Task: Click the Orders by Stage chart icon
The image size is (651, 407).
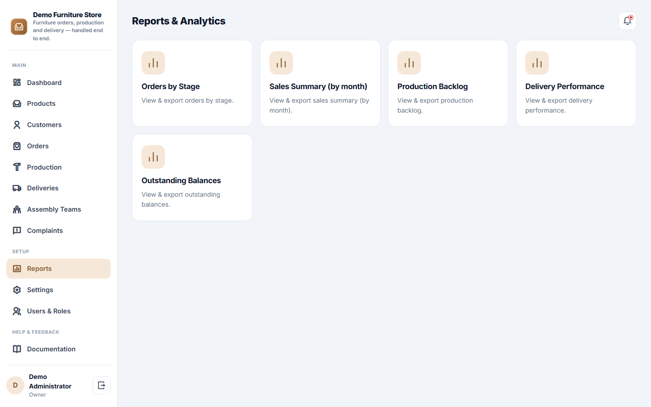Action: pos(153,63)
